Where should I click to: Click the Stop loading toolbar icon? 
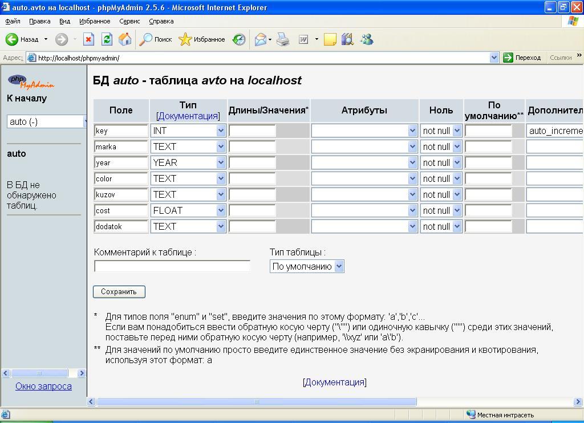coord(88,39)
